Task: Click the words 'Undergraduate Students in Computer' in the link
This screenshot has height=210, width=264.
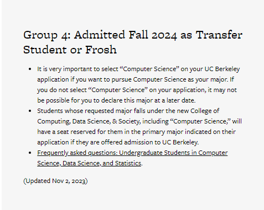Action: pos(173,153)
